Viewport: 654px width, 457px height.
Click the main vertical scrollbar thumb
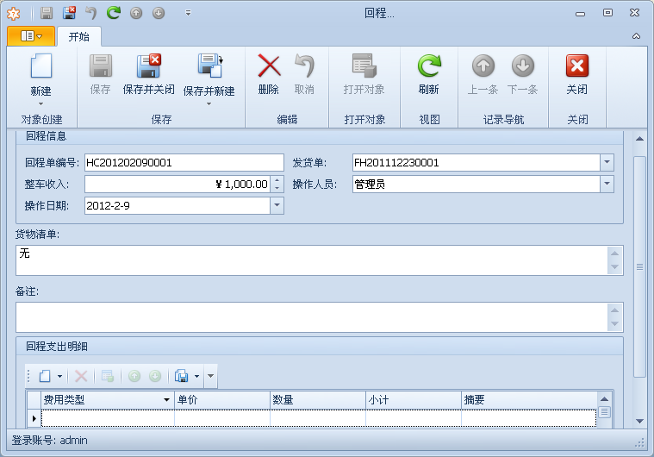[x=639, y=266]
